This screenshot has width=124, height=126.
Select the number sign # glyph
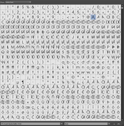18,7
